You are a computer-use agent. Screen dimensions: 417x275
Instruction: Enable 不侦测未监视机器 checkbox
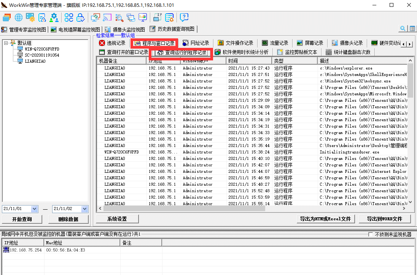click(x=371, y=234)
